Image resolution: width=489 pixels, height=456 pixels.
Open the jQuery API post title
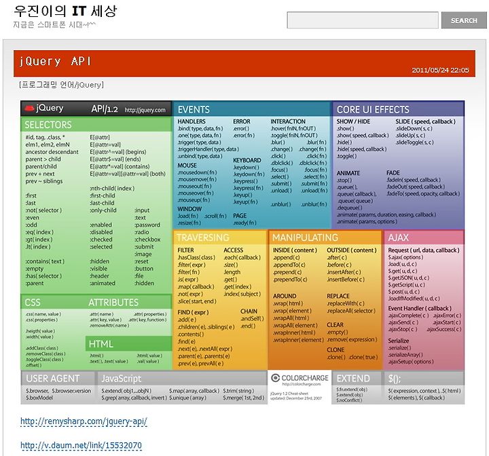click(x=56, y=61)
